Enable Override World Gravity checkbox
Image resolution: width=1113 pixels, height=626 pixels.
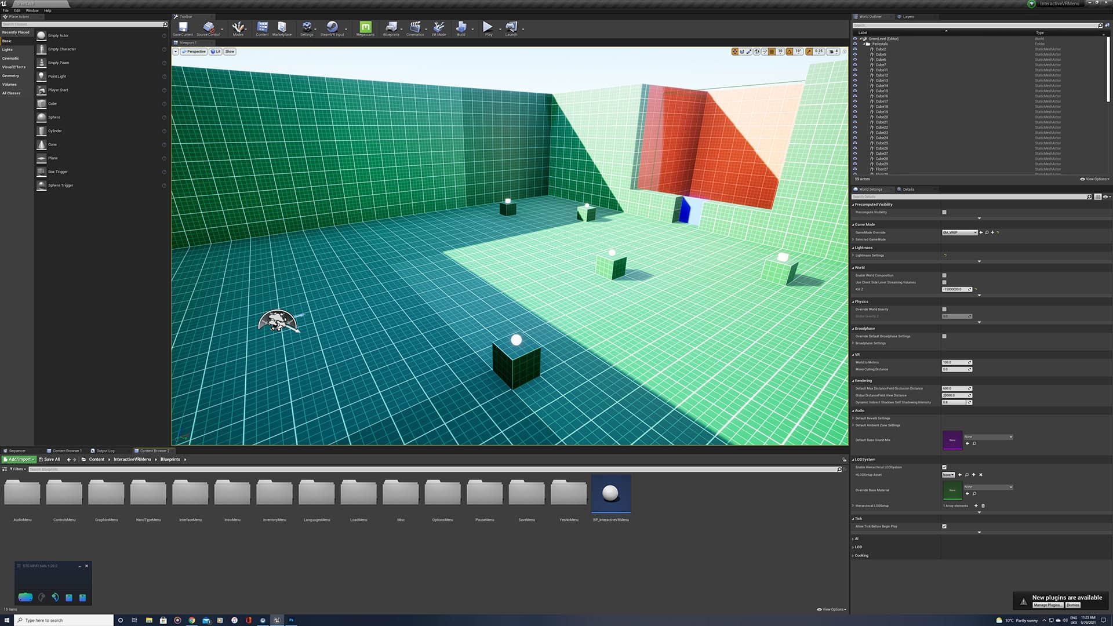944,310
